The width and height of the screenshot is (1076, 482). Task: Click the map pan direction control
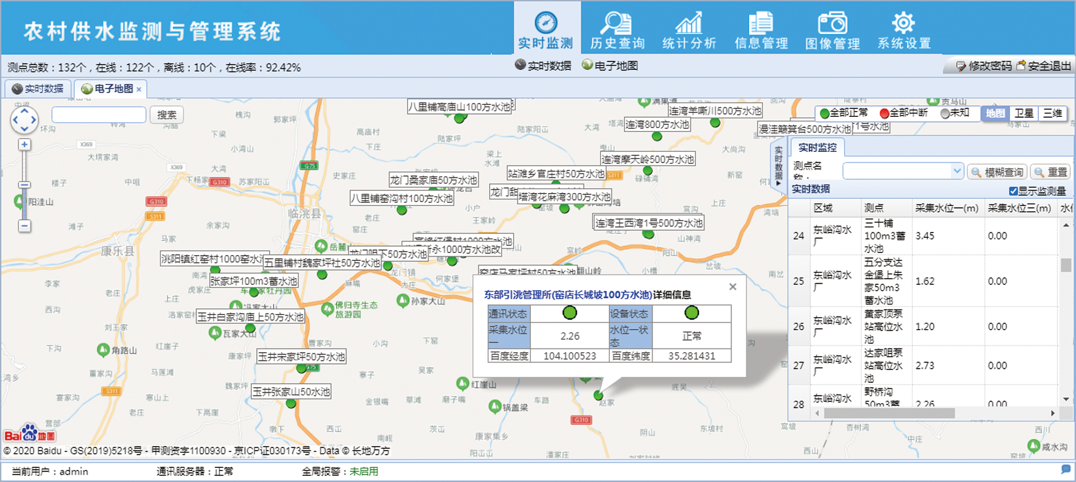click(x=24, y=120)
